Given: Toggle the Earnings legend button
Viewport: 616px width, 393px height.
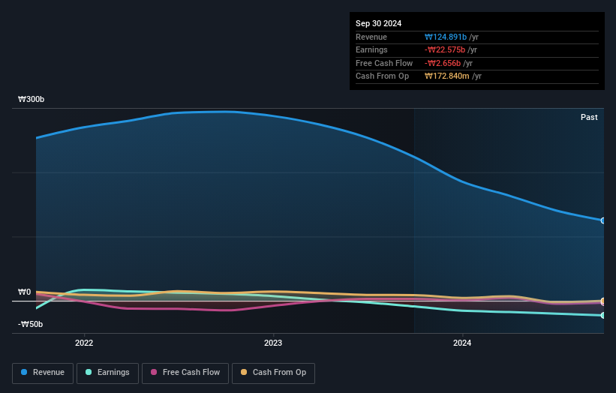Looking at the screenshot, I should pyautogui.click(x=107, y=373).
